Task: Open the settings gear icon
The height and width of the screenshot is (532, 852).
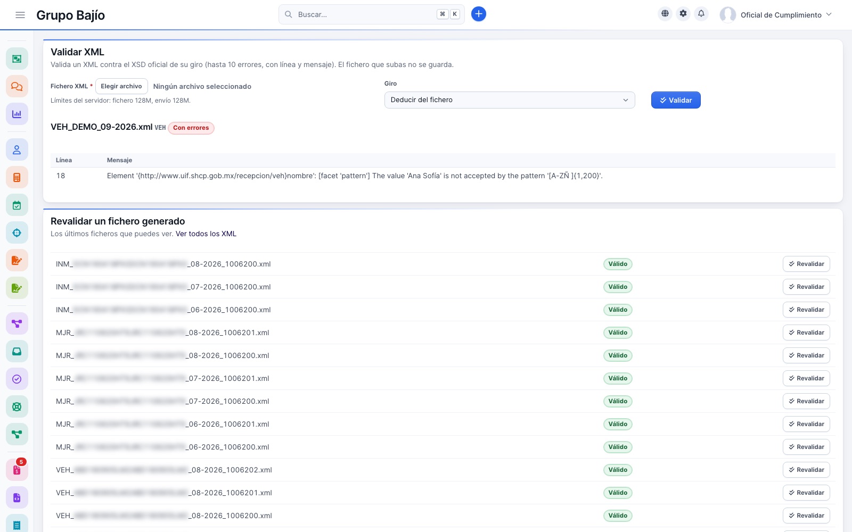Action: 683,14
